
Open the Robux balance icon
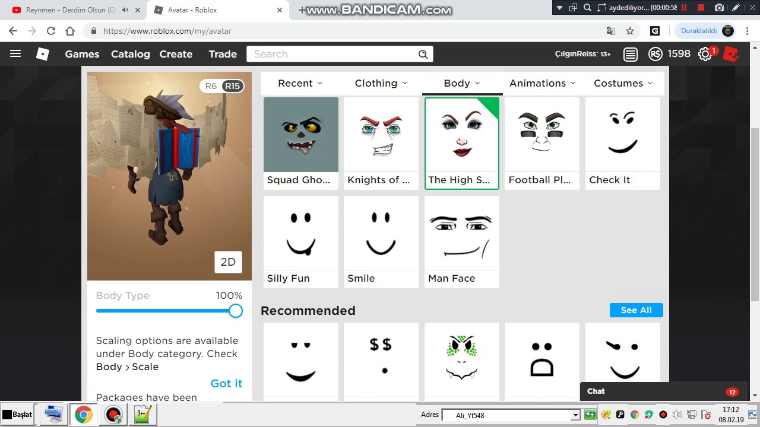click(x=655, y=54)
